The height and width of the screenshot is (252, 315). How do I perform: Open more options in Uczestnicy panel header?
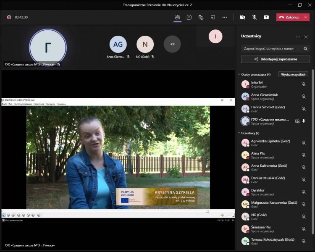pos(298,37)
